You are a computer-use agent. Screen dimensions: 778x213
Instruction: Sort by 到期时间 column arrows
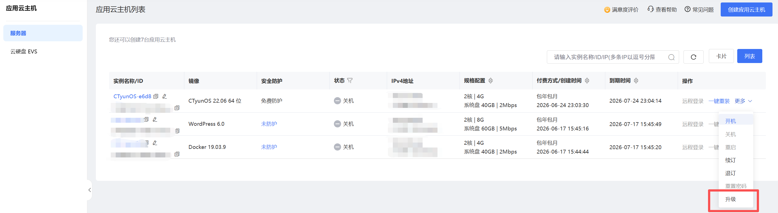pyautogui.click(x=636, y=81)
